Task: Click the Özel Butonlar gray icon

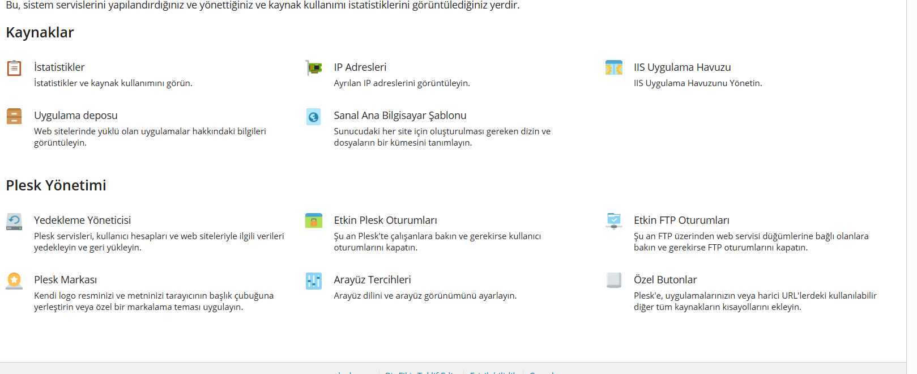Action: coord(613,280)
